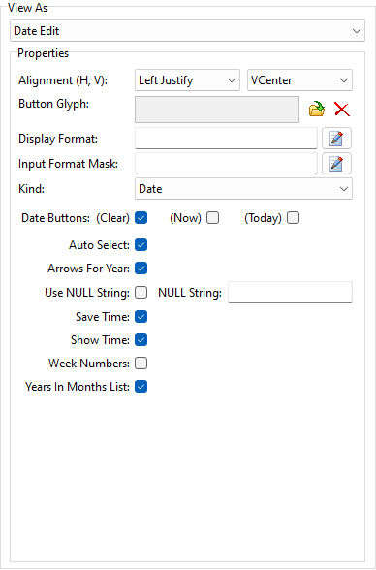This screenshot has width=376, height=570.
Task: Toggle the Save Time checkbox
Action: pos(141,317)
